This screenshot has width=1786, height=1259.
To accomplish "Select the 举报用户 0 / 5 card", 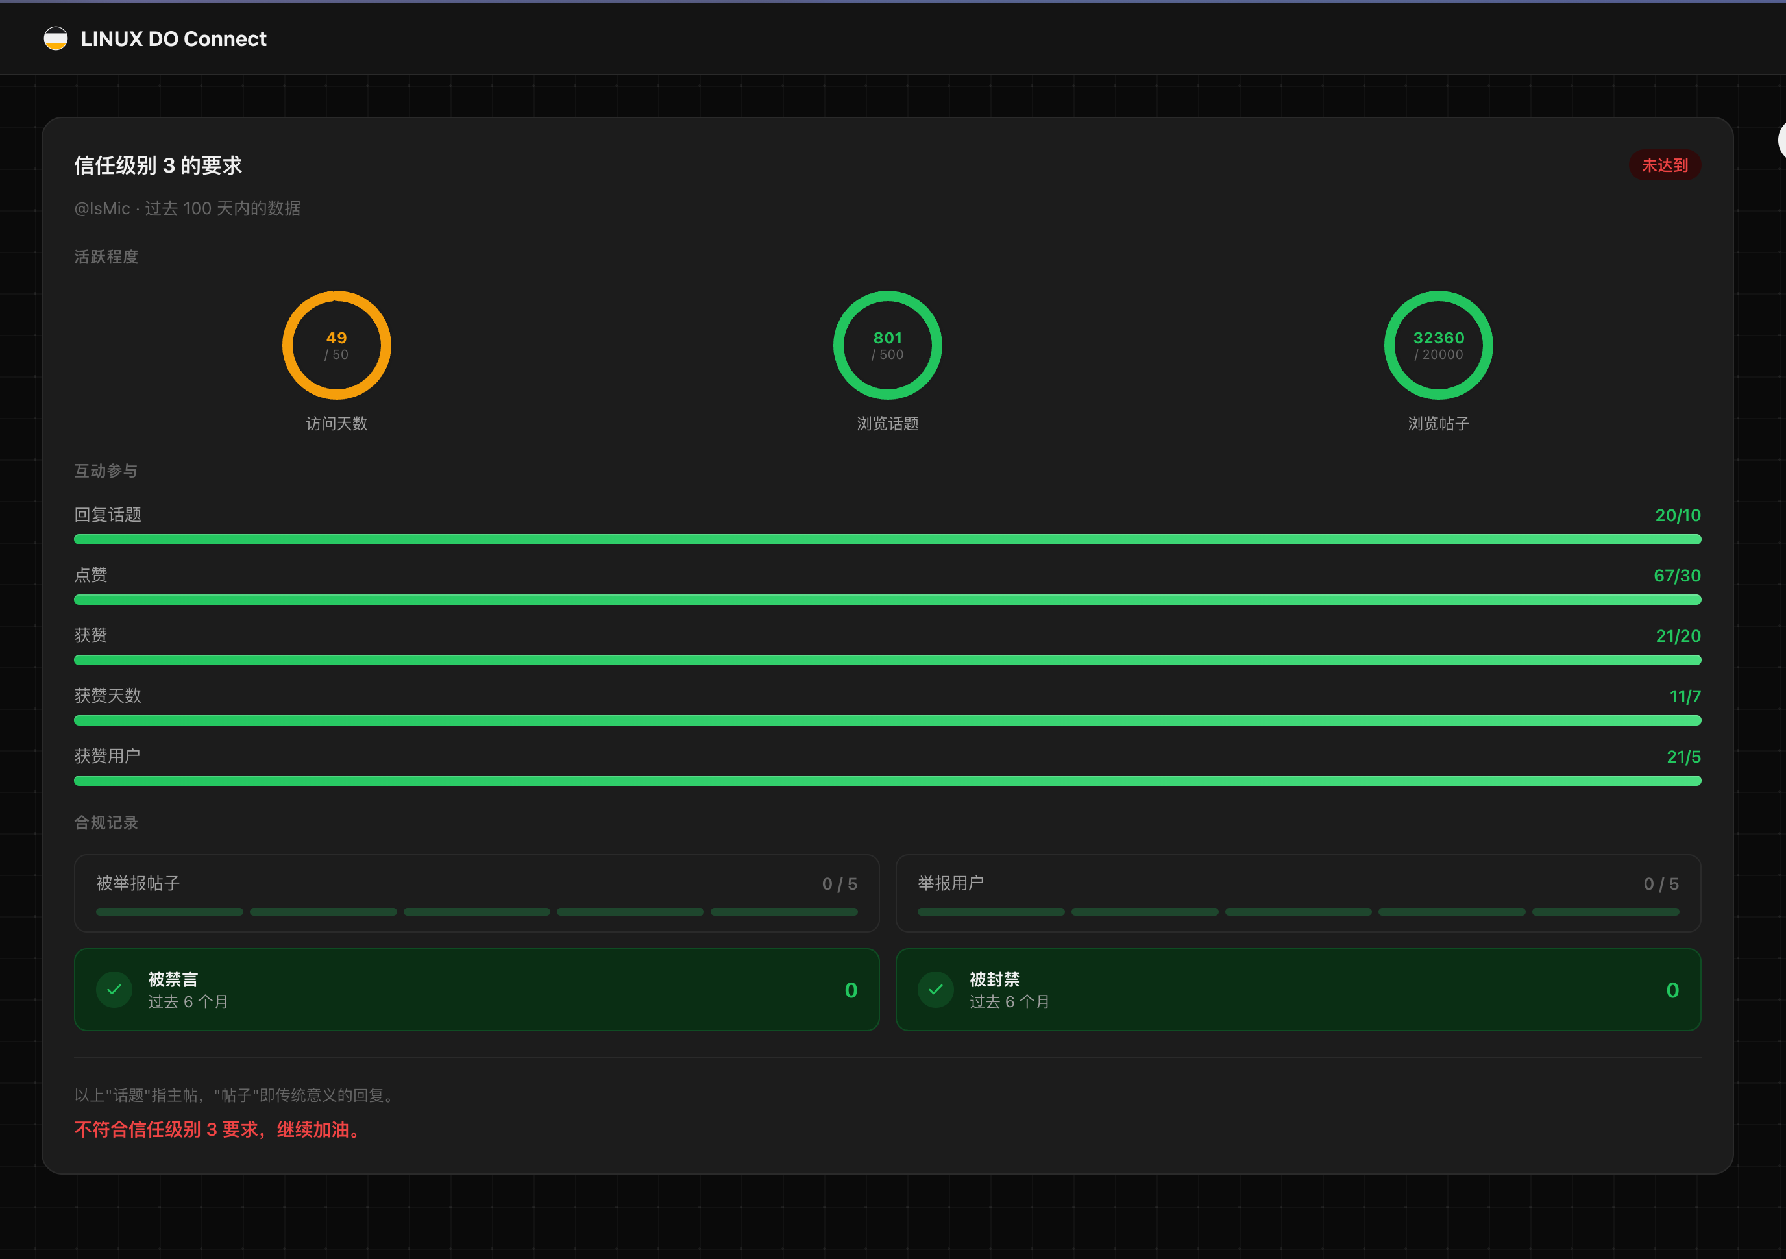I will [1298, 894].
